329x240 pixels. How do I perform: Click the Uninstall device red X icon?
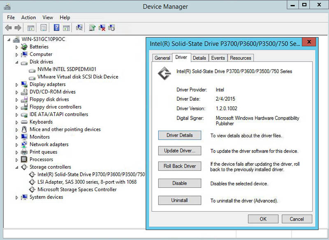coord(102,28)
